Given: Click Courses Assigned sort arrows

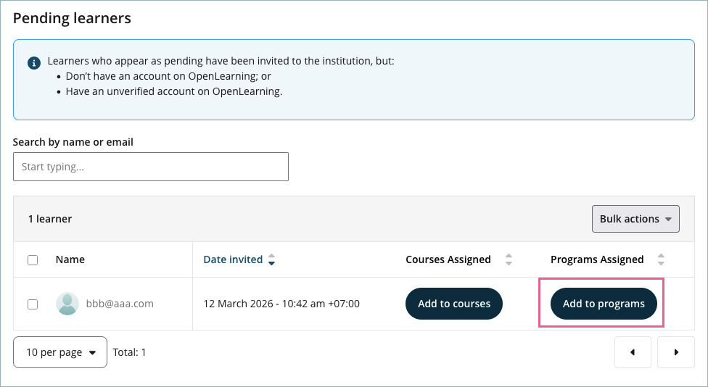Looking at the screenshot, I should [x=509, y=259].
